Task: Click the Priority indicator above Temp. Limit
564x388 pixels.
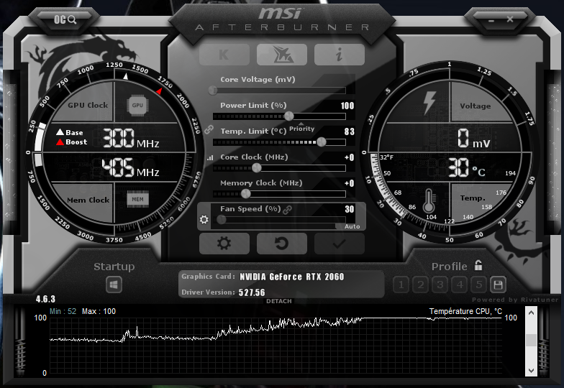Action: tap(302, 128)
